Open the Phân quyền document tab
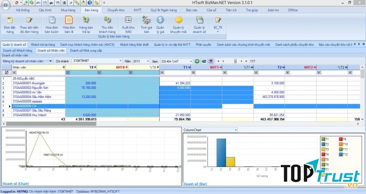The width and height of the screenshot is (366, 194). (x=203, y=44)
